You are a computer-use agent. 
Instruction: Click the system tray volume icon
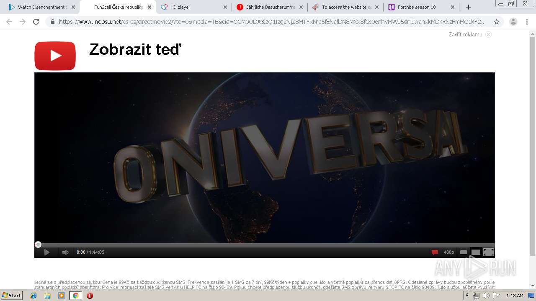486,296
